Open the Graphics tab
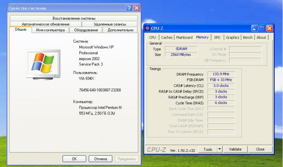The image size is (283, 167). tap(232, 37)
